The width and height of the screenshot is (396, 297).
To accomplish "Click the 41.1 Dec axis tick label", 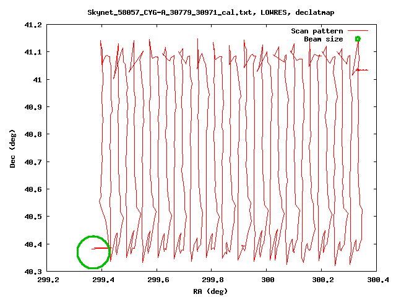I will point(33,52).
